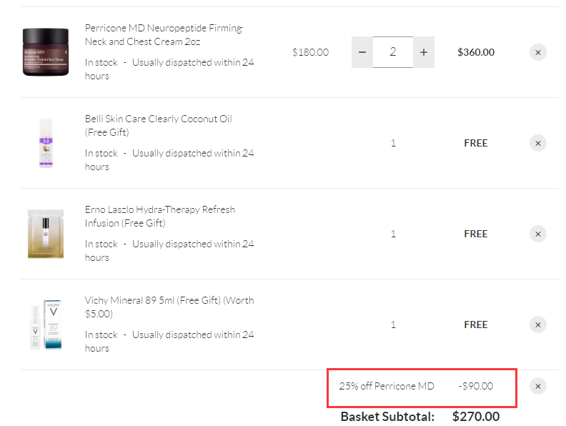Viewport: 566px width, 426px height.
Task: Click the Belli Coconut Oil bottle image
Action: (x=46, y=143)
